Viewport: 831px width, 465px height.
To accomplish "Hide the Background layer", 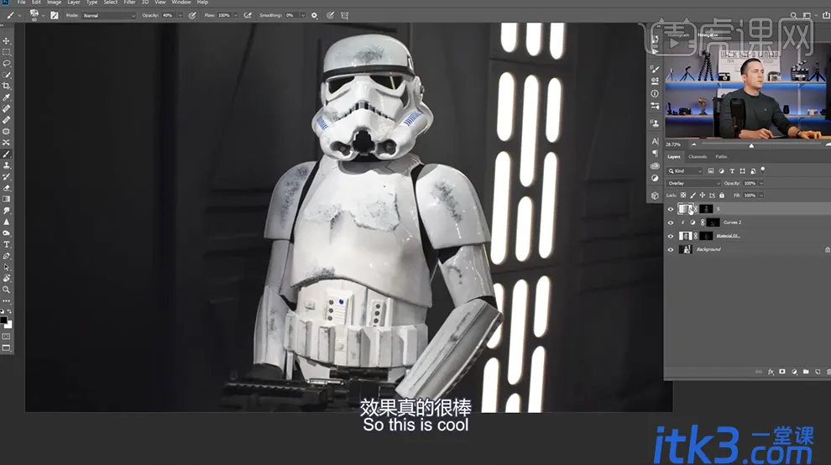I will [671, 249].
